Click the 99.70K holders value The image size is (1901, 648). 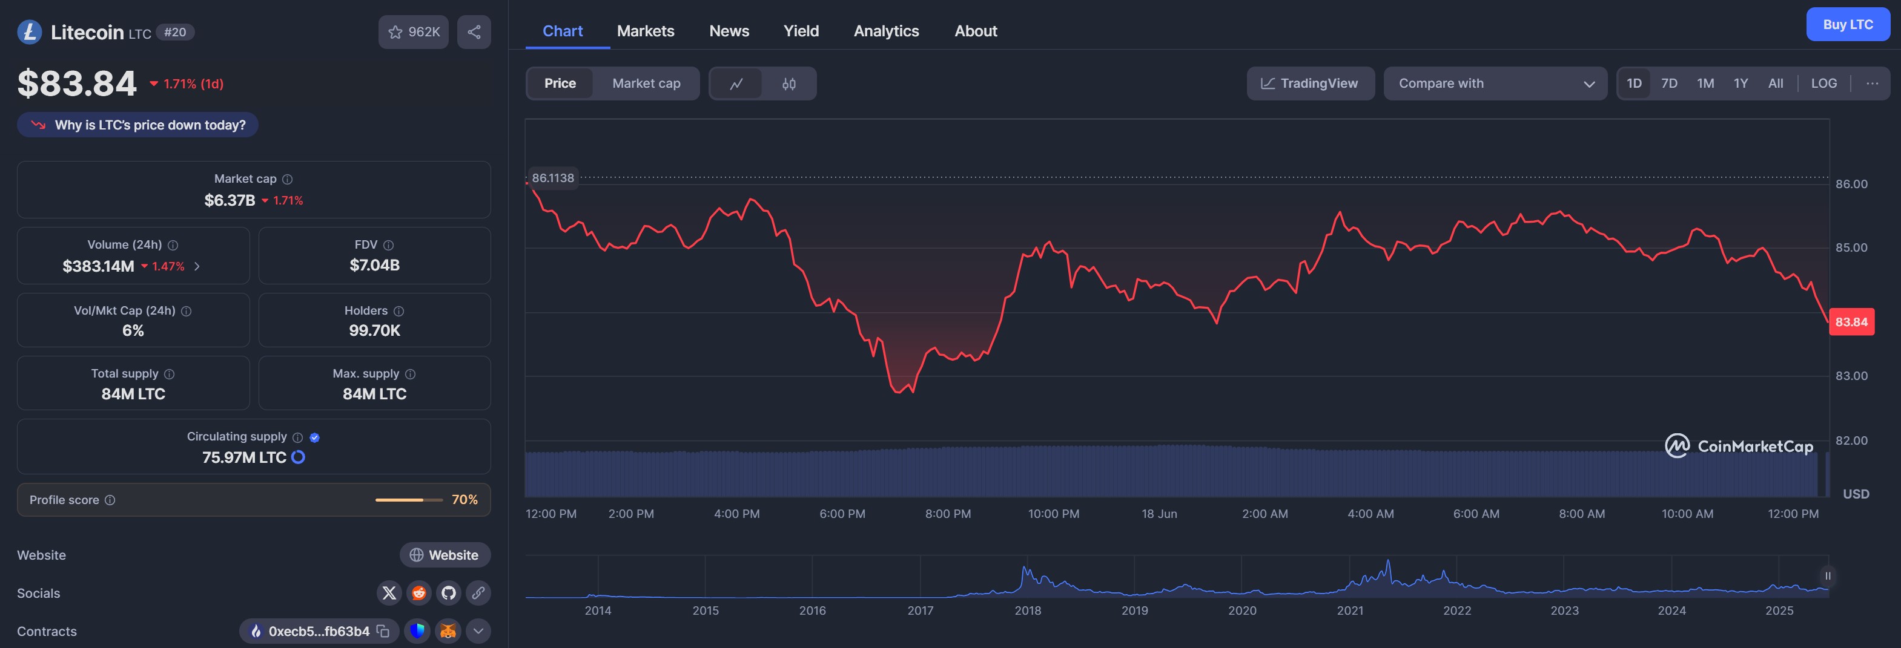click(375, 330)
